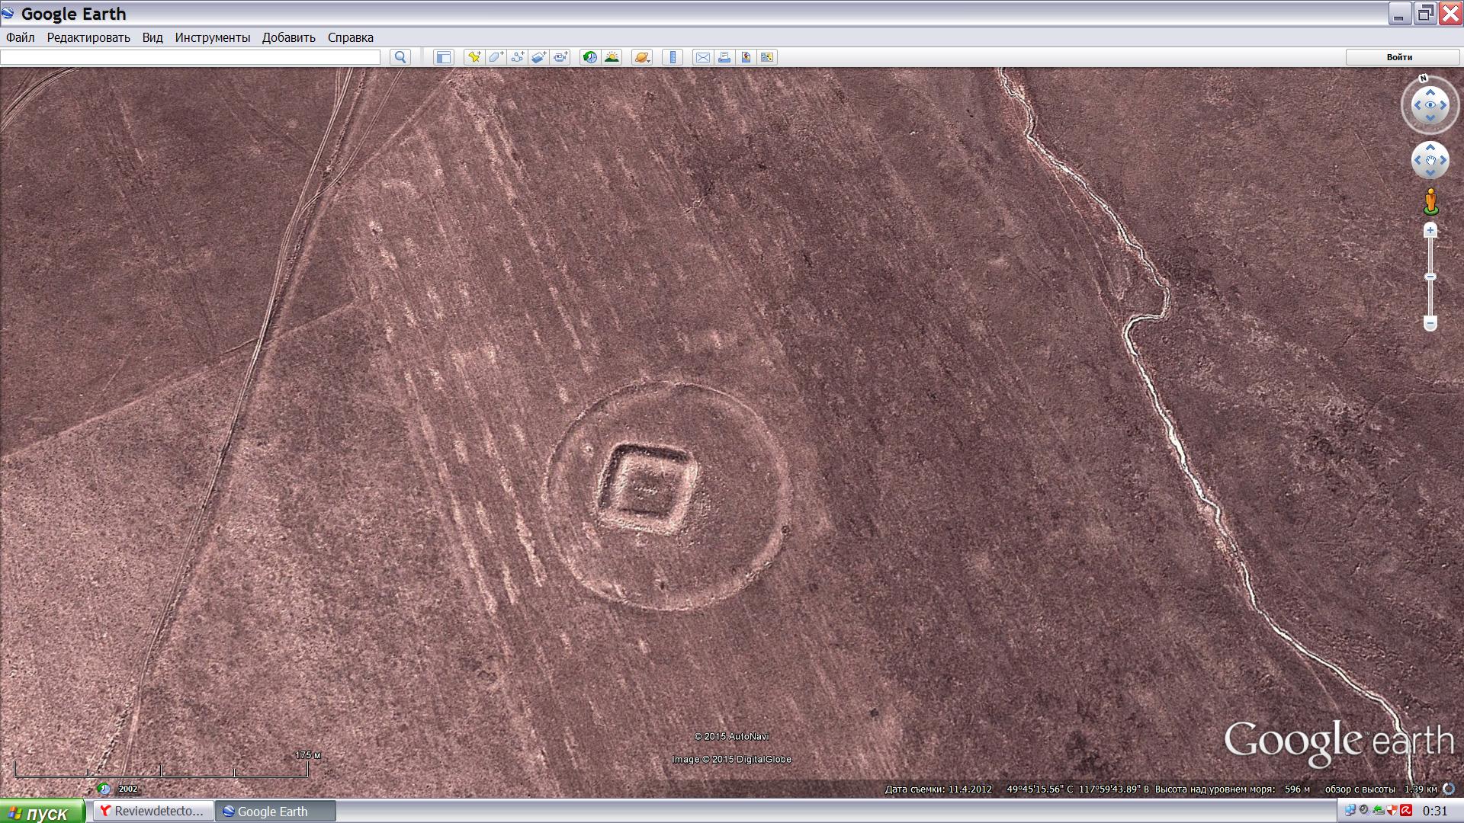Open the planet selection dropdown
The width and height of the screenshot is (1464, 823).
tap(642, 57)
